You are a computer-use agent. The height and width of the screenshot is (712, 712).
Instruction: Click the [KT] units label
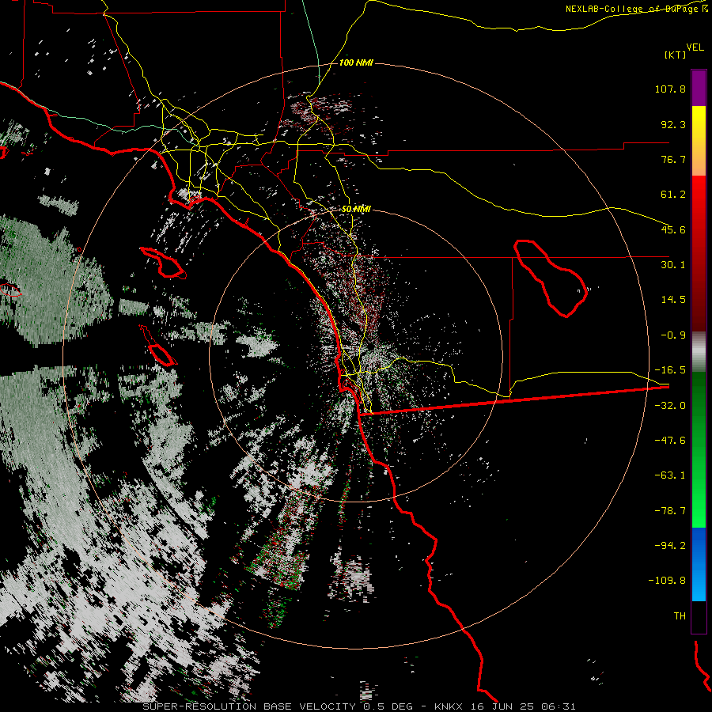pos(675,55)
